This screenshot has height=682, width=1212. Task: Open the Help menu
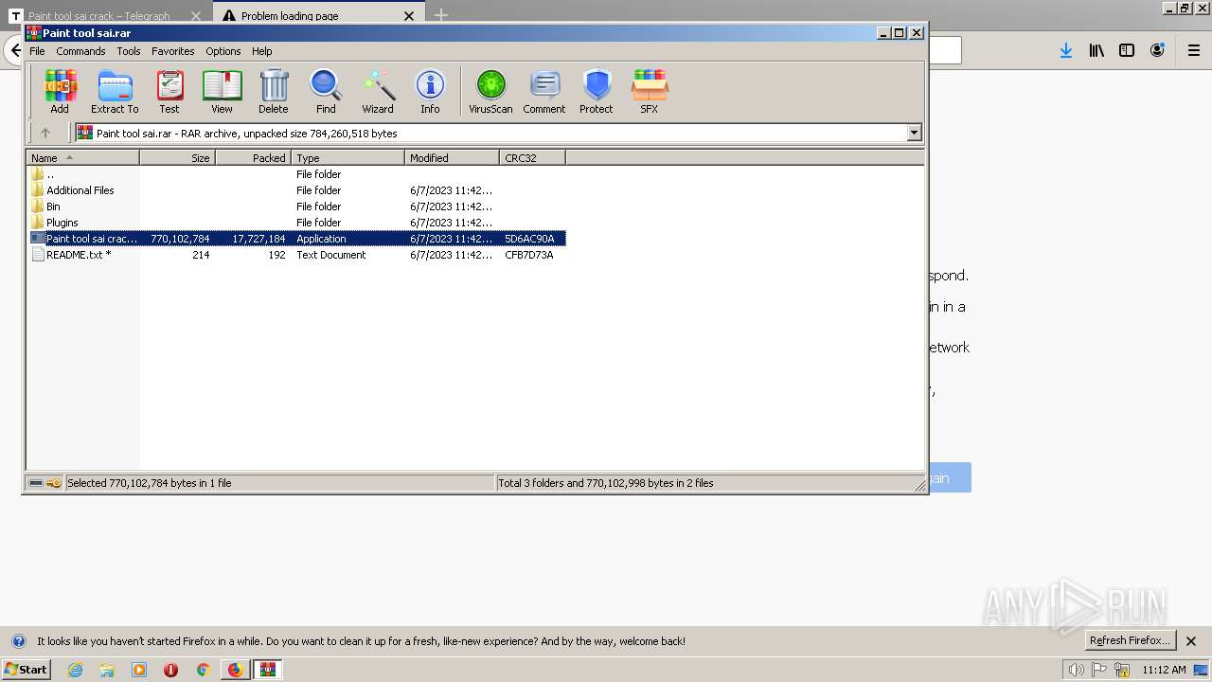pos(262,51)
